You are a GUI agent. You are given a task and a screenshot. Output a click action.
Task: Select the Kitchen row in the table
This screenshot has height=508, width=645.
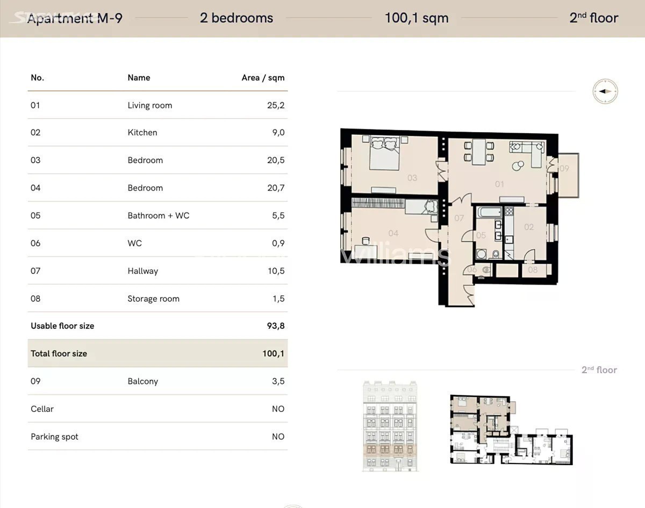click(157, 133)
